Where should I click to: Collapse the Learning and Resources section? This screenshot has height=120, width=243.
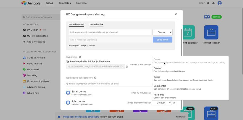[x=24, y=52]
